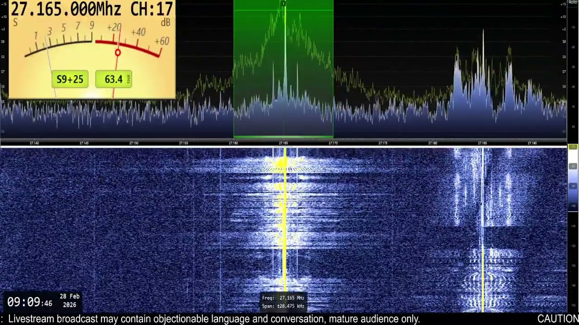579x325 pixels.
Task: Select the green tuned filter passband
Action: tap(283, 69)
